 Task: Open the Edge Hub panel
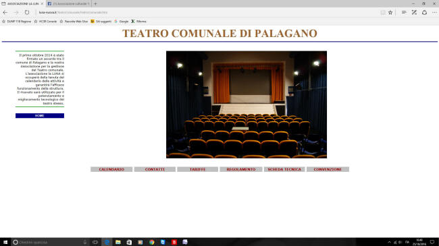pyautogui.click(x=404, y=13)
